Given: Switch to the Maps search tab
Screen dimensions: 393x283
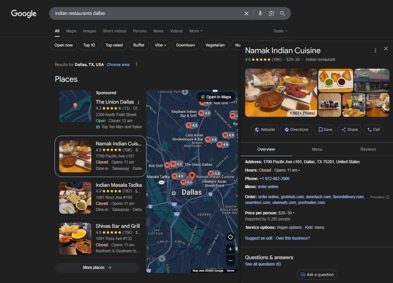Looking at the screenshot, I should (71, 31).
